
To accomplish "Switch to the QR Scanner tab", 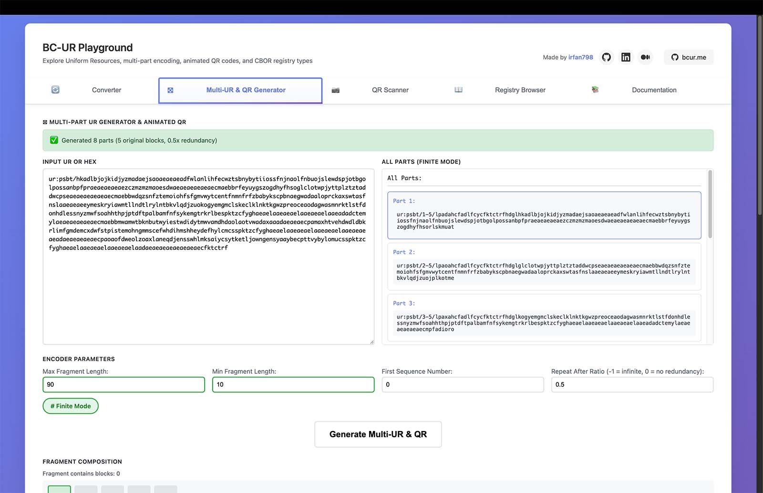I will [390, 90].
